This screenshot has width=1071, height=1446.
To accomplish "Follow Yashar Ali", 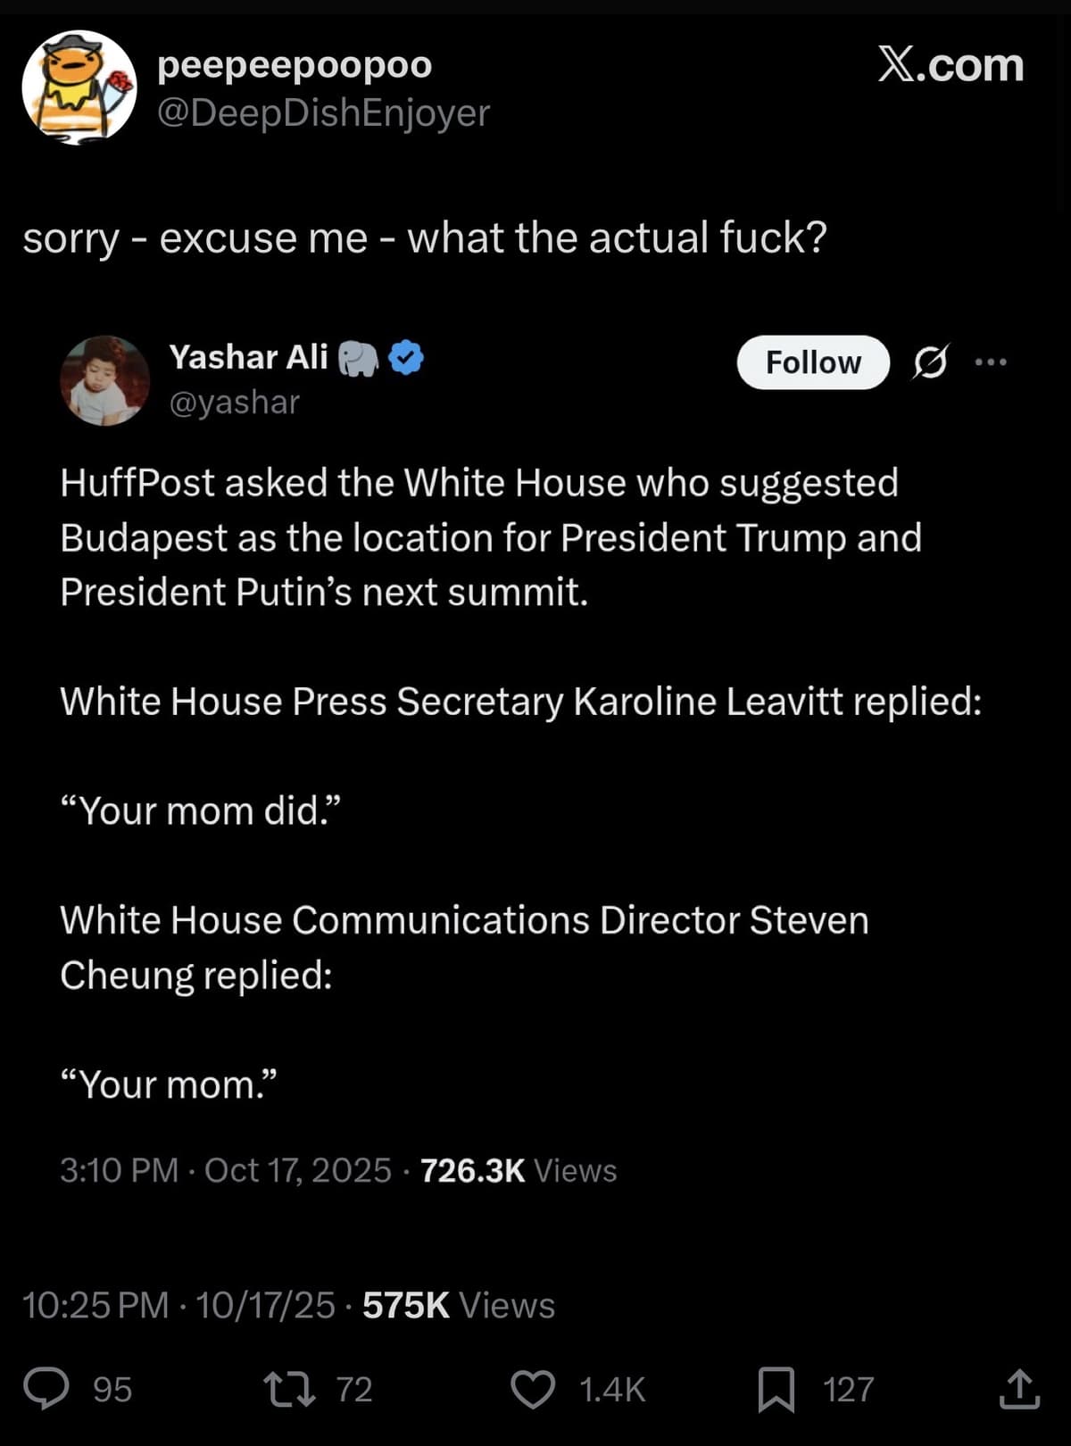I will click(x=812, y=362).
